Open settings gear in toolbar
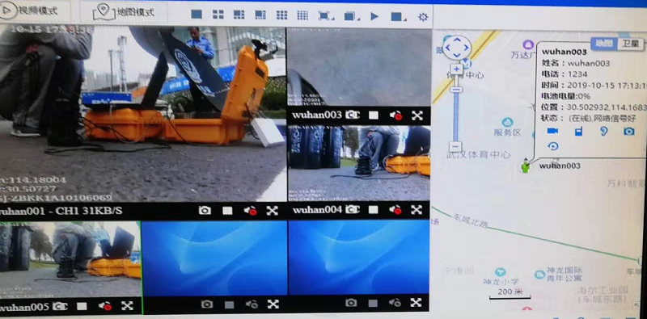647x319 pixels. [423, 17]
